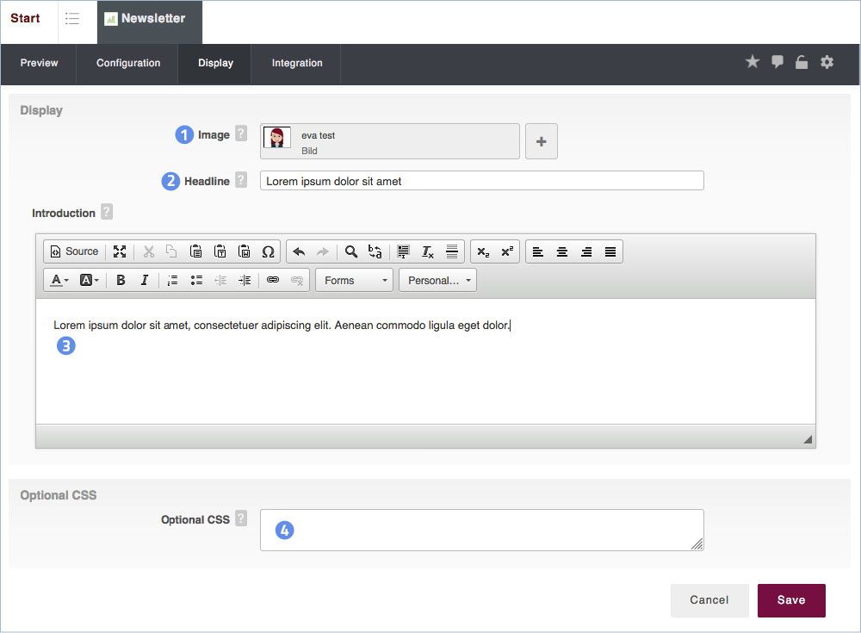Image resolution: width=861 pixels, height=633 pixels.
Task: Click into the Headline text field
Action: pos(481,181)
